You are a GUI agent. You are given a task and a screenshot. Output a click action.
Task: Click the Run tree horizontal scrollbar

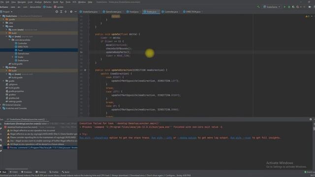(x=17, y=169)
